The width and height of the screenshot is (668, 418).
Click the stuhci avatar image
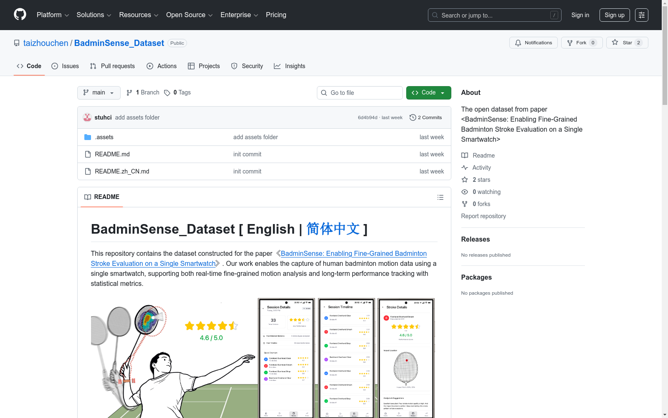click(87, 117)
